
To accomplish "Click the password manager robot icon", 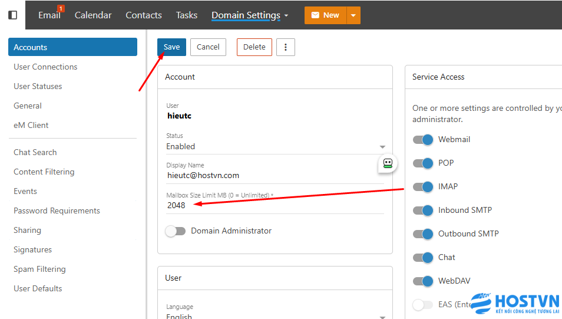I will click(388, 164).
